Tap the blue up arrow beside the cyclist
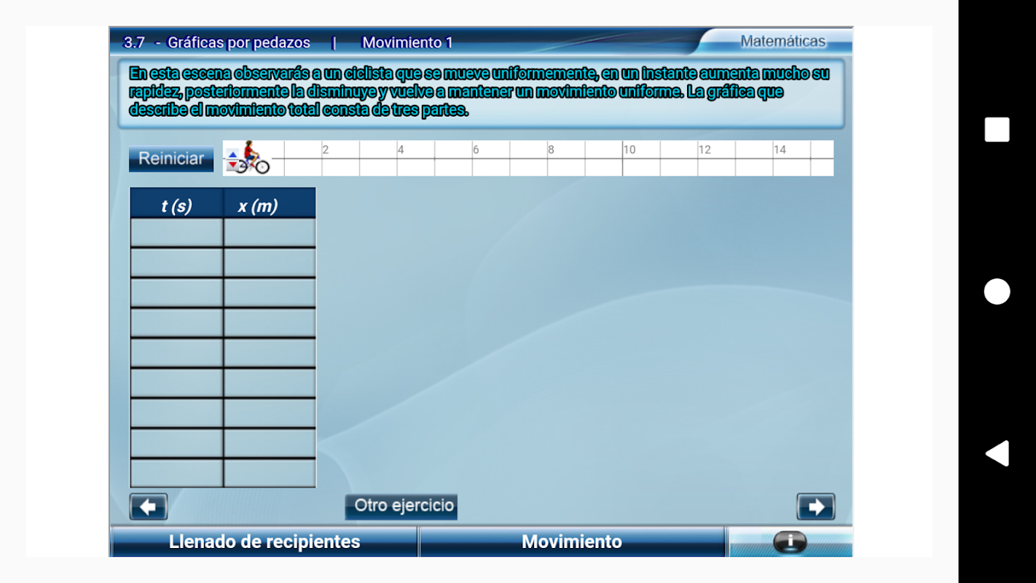 click(x=232, y=154)
